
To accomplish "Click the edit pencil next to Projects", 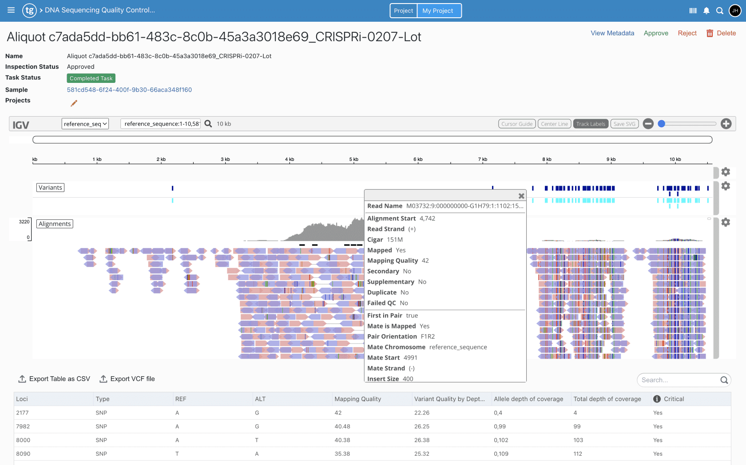I will (x=74, y=103).
